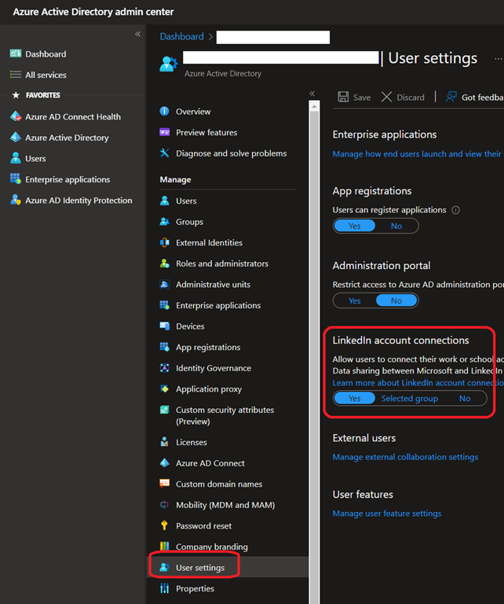Click the info icon beside Users can register applications
504x604 pixels.
456,210
